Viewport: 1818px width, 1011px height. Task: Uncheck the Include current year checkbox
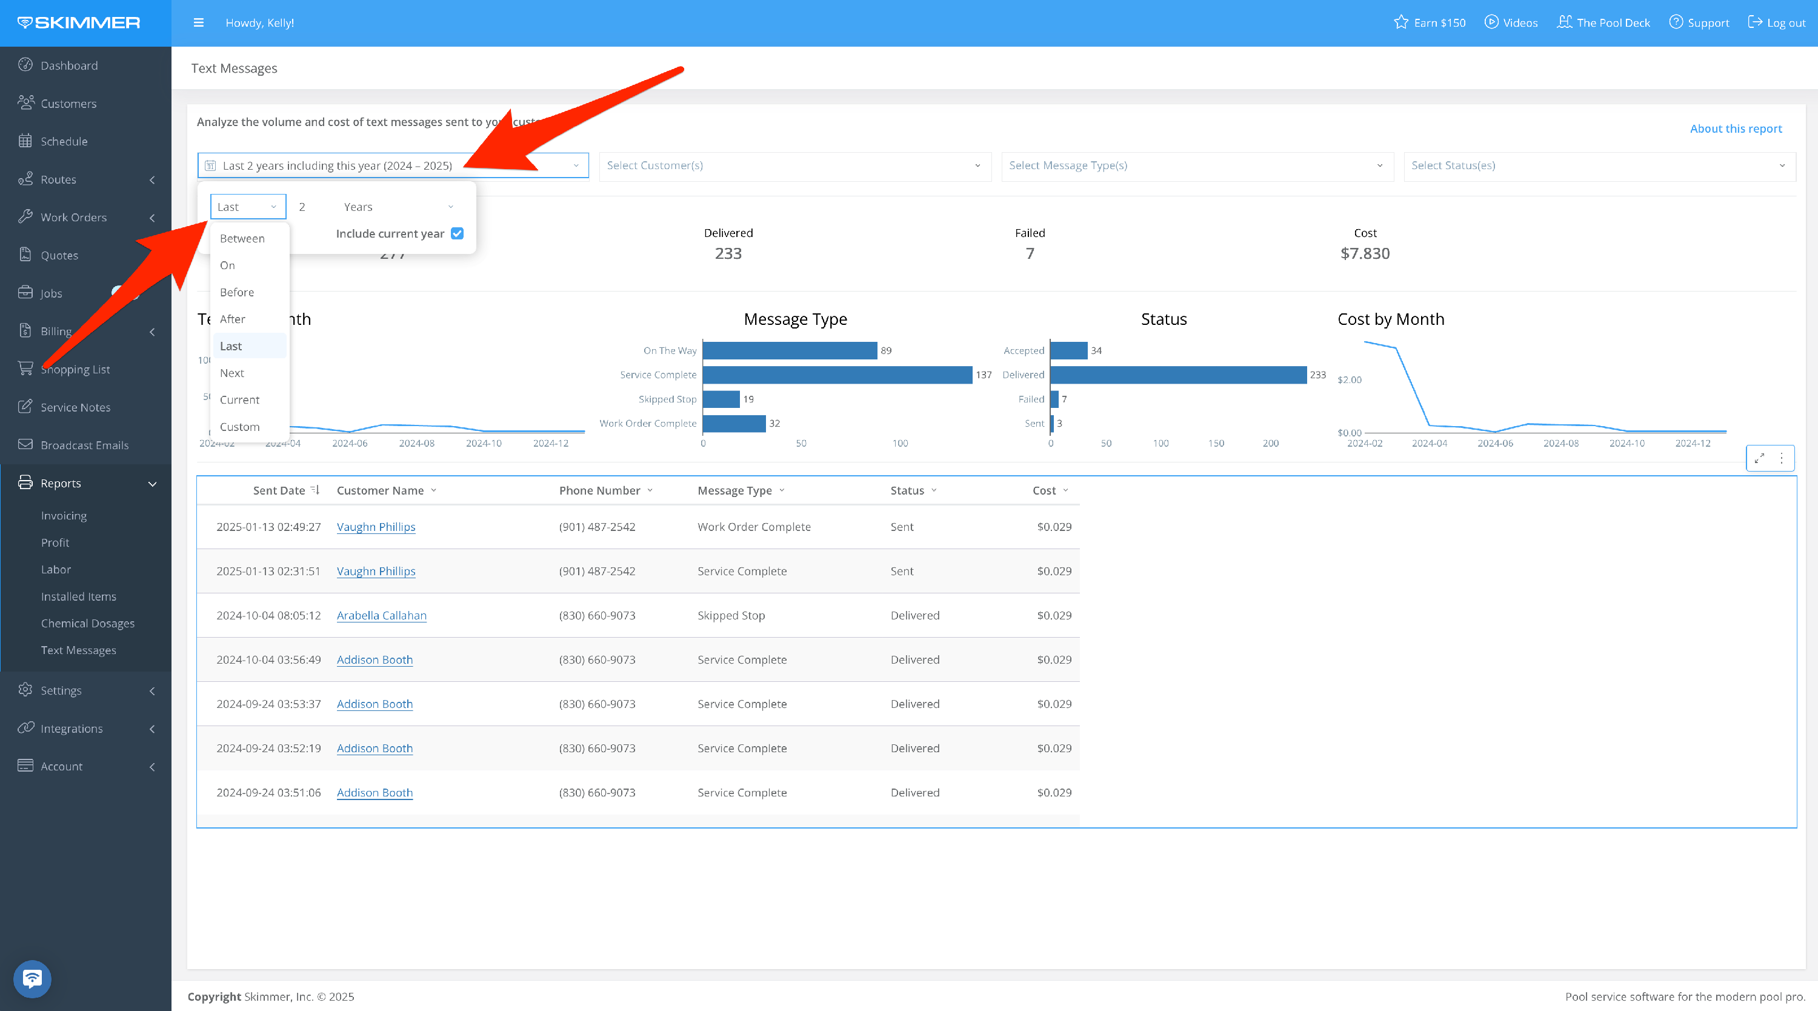[x=458, y=234]
